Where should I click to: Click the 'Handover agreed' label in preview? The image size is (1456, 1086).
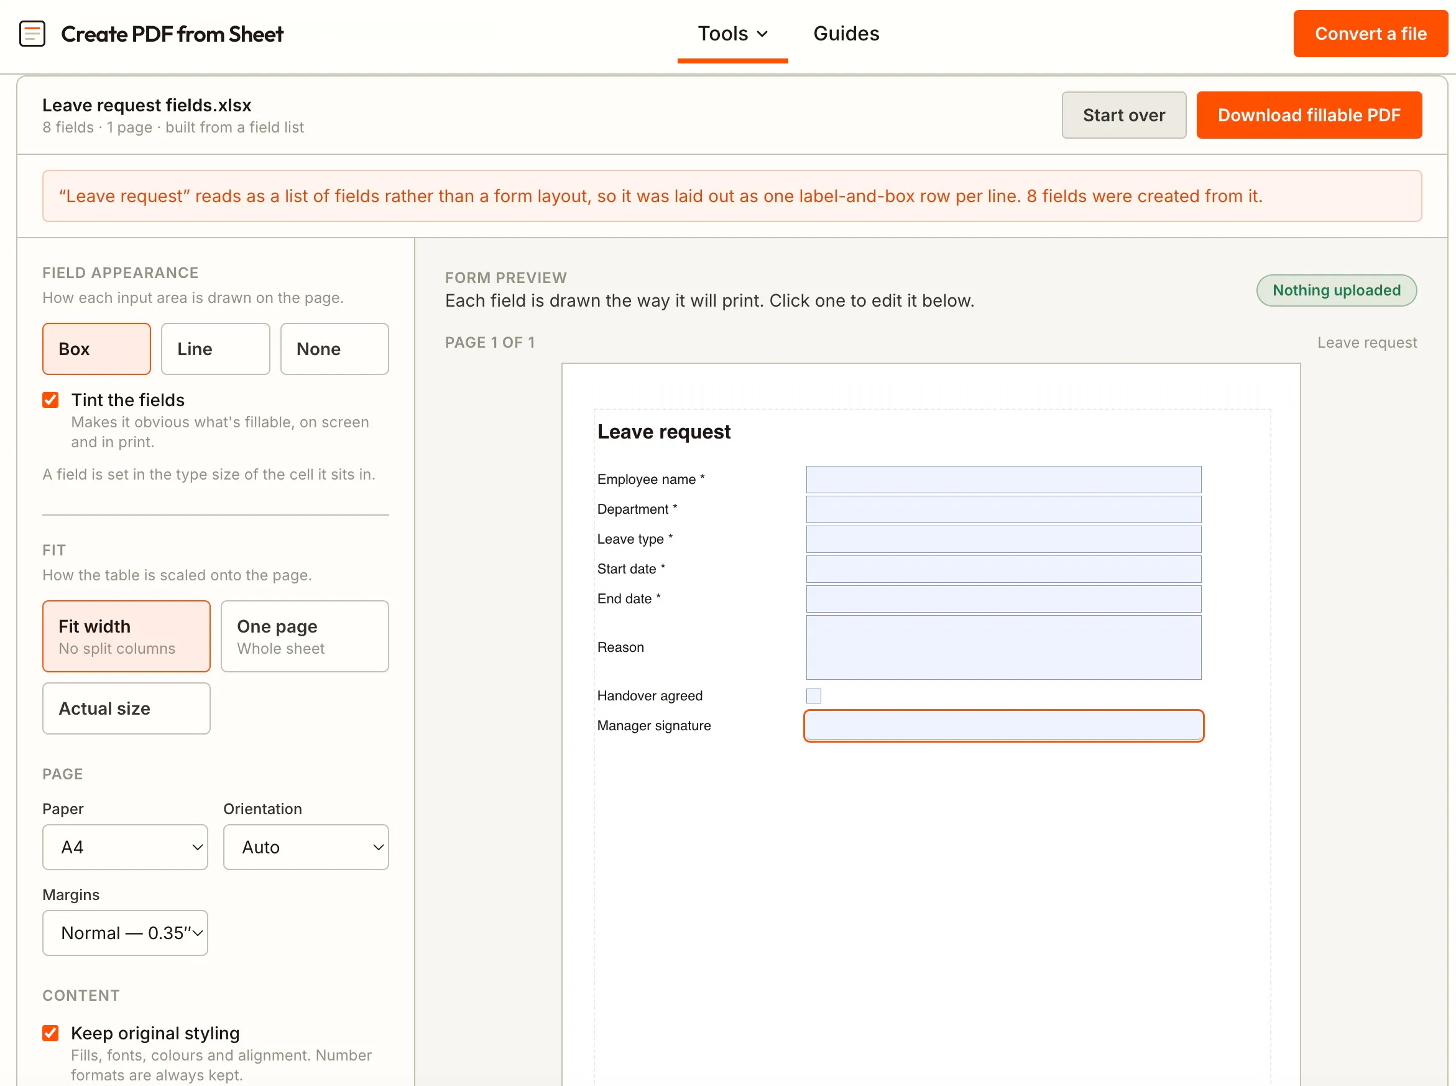coord(650,695)
